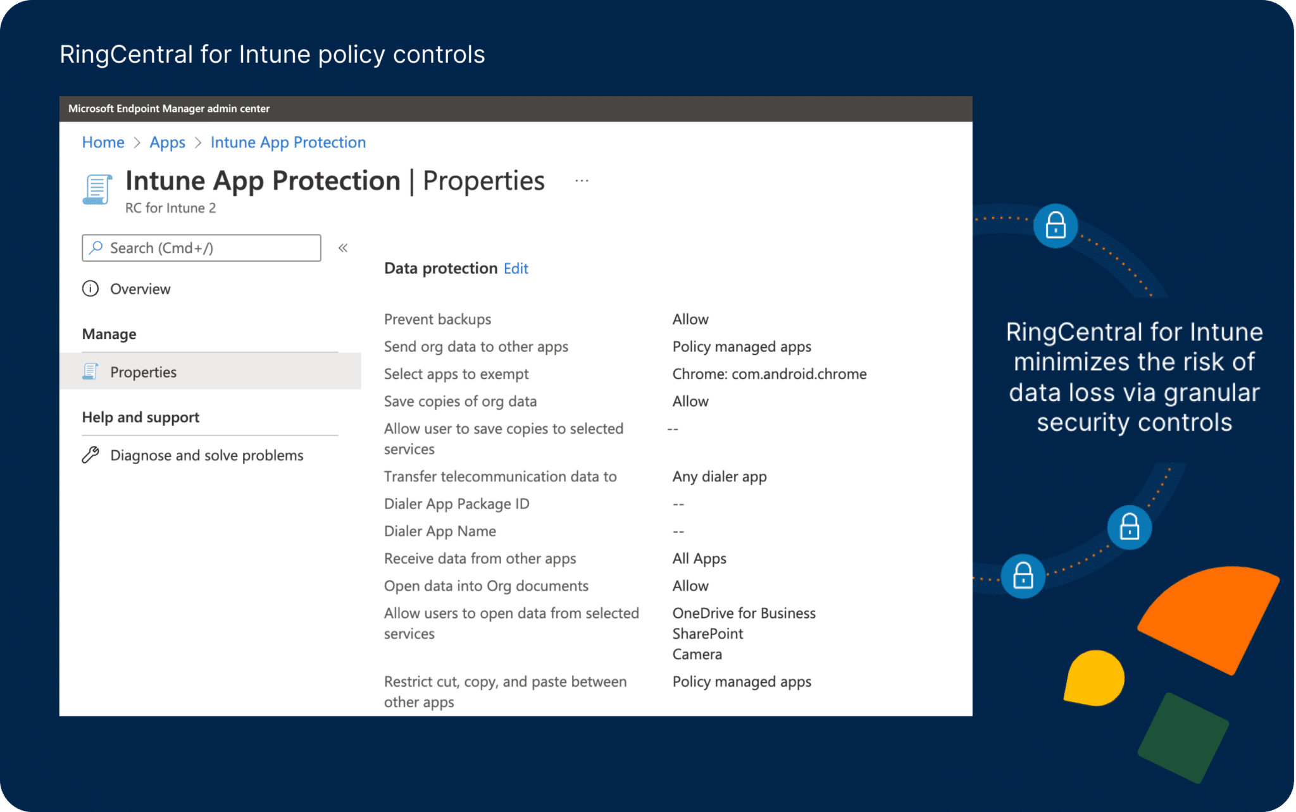Click chevron separator after Home breadcrumb
The image size is (1296, 812).
click(x=137, y=143)
